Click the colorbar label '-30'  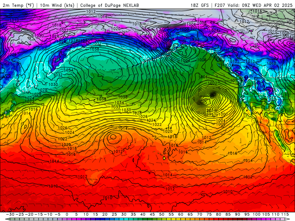pos(10,214)
